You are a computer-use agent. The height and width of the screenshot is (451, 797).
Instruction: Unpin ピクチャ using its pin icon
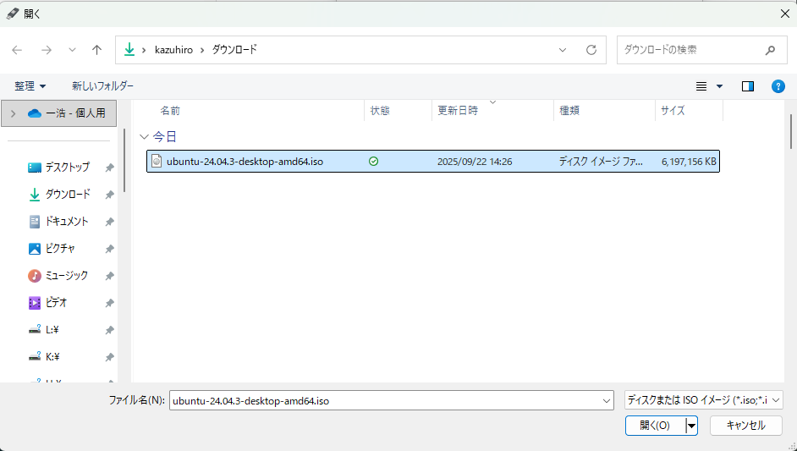(x=109, y=249)
